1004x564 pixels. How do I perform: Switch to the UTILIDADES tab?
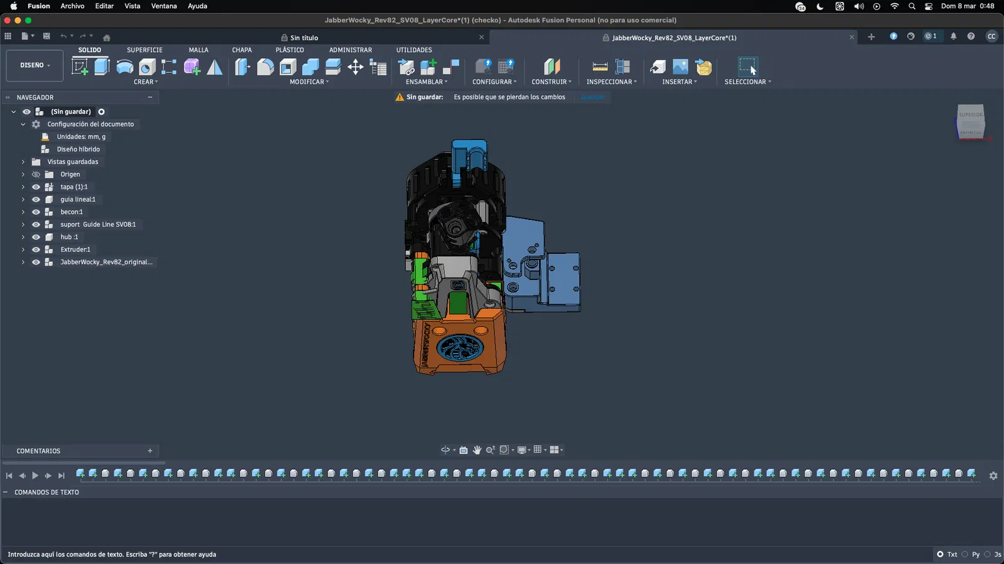414,50
